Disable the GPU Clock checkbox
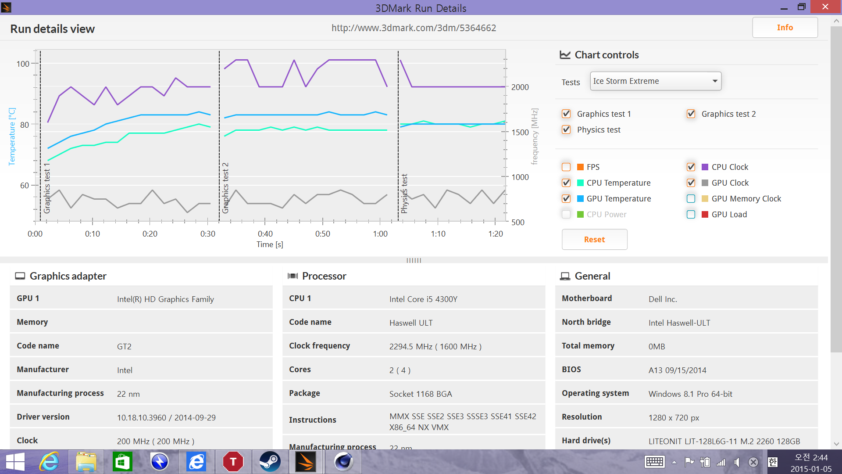The width and height of the screenshot is (842, 474). [x=691, y=183]
